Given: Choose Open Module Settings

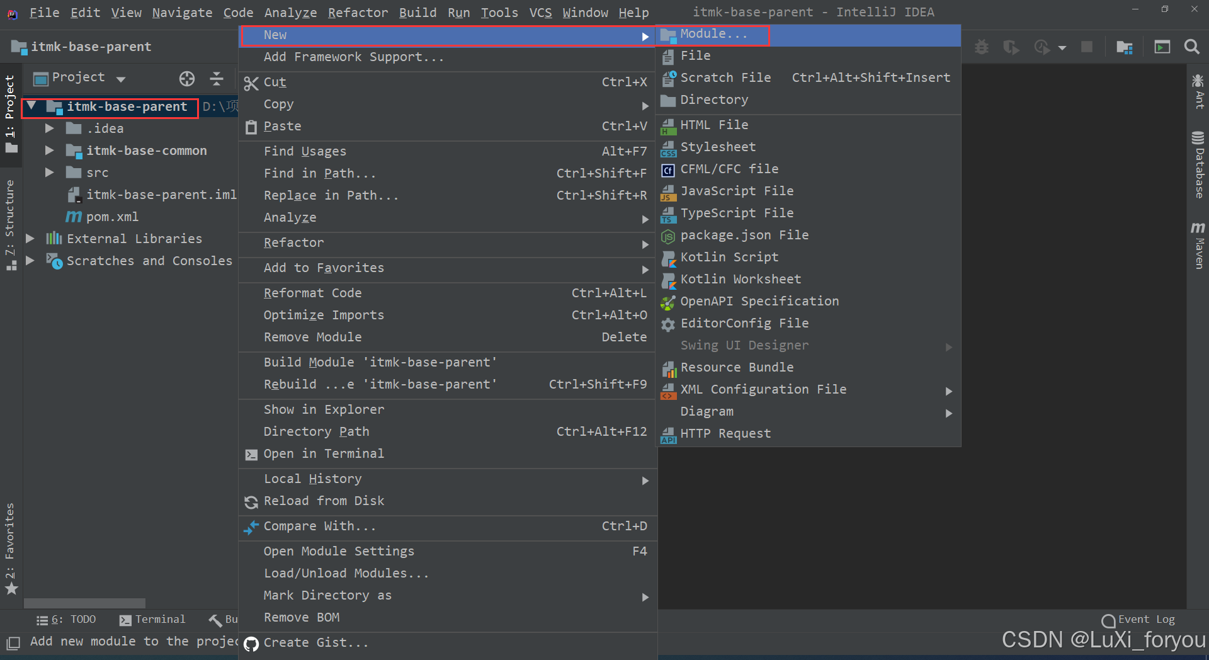Looking at the screenshot, I should (447, 552).
